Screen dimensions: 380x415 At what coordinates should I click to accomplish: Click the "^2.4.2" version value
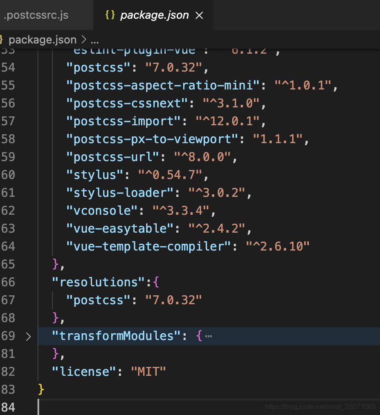[216, 228]
